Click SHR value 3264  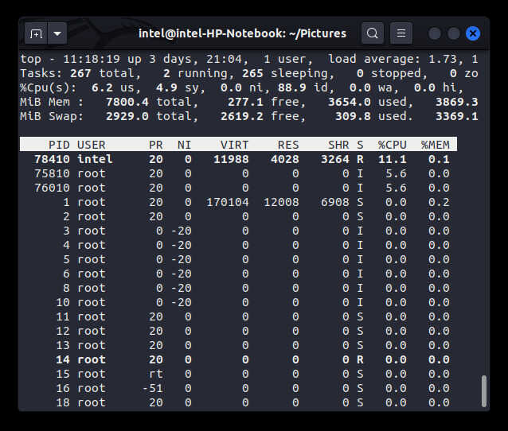[x=335, y=159]
